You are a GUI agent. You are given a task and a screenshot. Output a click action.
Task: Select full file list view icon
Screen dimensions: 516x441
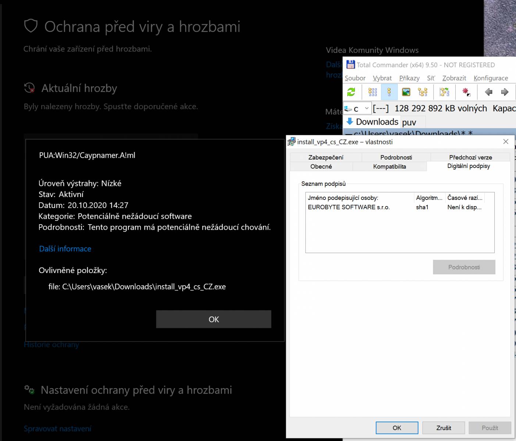coord(389,92)
